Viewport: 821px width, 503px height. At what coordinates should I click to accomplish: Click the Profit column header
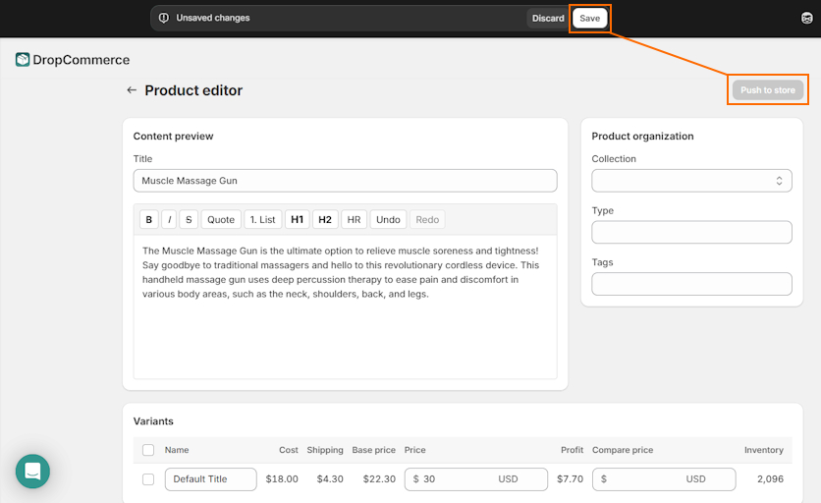572,450
